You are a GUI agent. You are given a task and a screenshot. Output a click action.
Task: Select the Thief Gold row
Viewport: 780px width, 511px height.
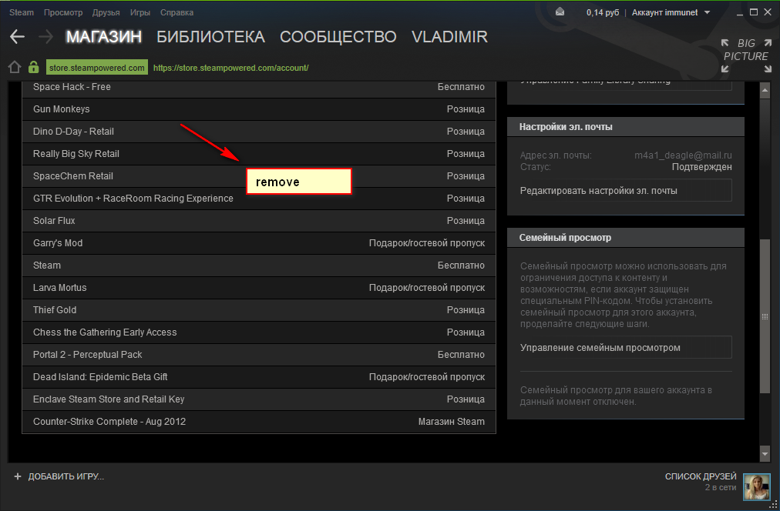pyautogui.click(x=259, y=310)
